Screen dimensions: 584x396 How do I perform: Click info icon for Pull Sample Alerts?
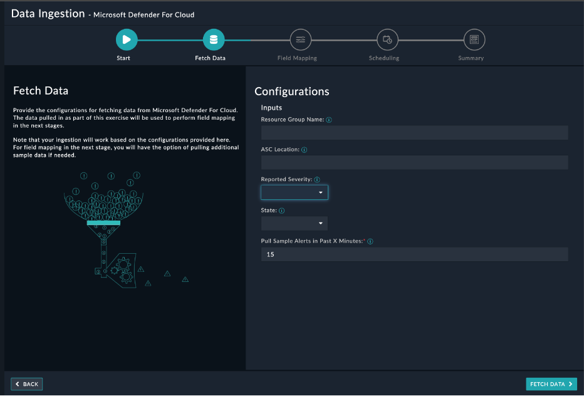(370, 241)
